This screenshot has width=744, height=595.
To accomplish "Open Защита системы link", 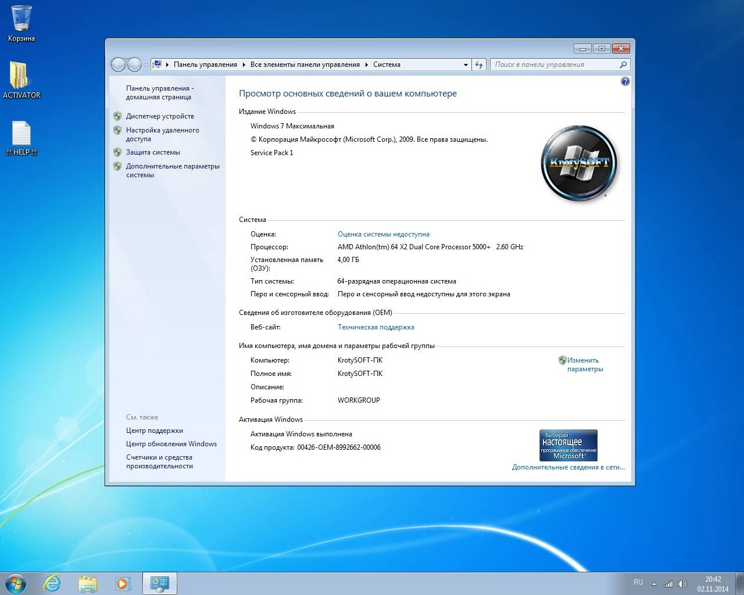I will tap(153, 152).
